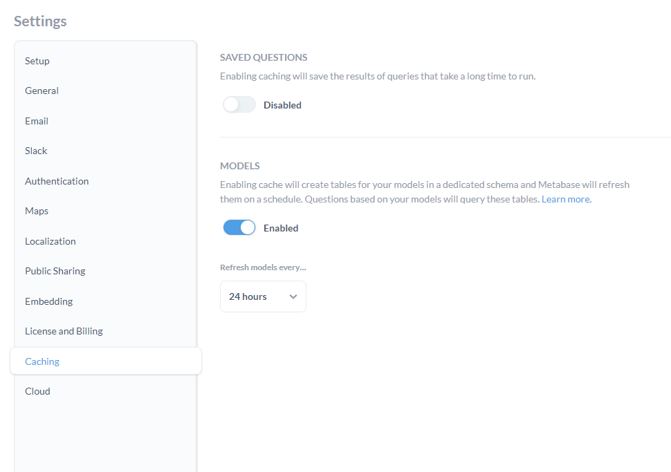Go to the Setup settings page
Screen dimensions: 671x472
[x=37, y=61]
